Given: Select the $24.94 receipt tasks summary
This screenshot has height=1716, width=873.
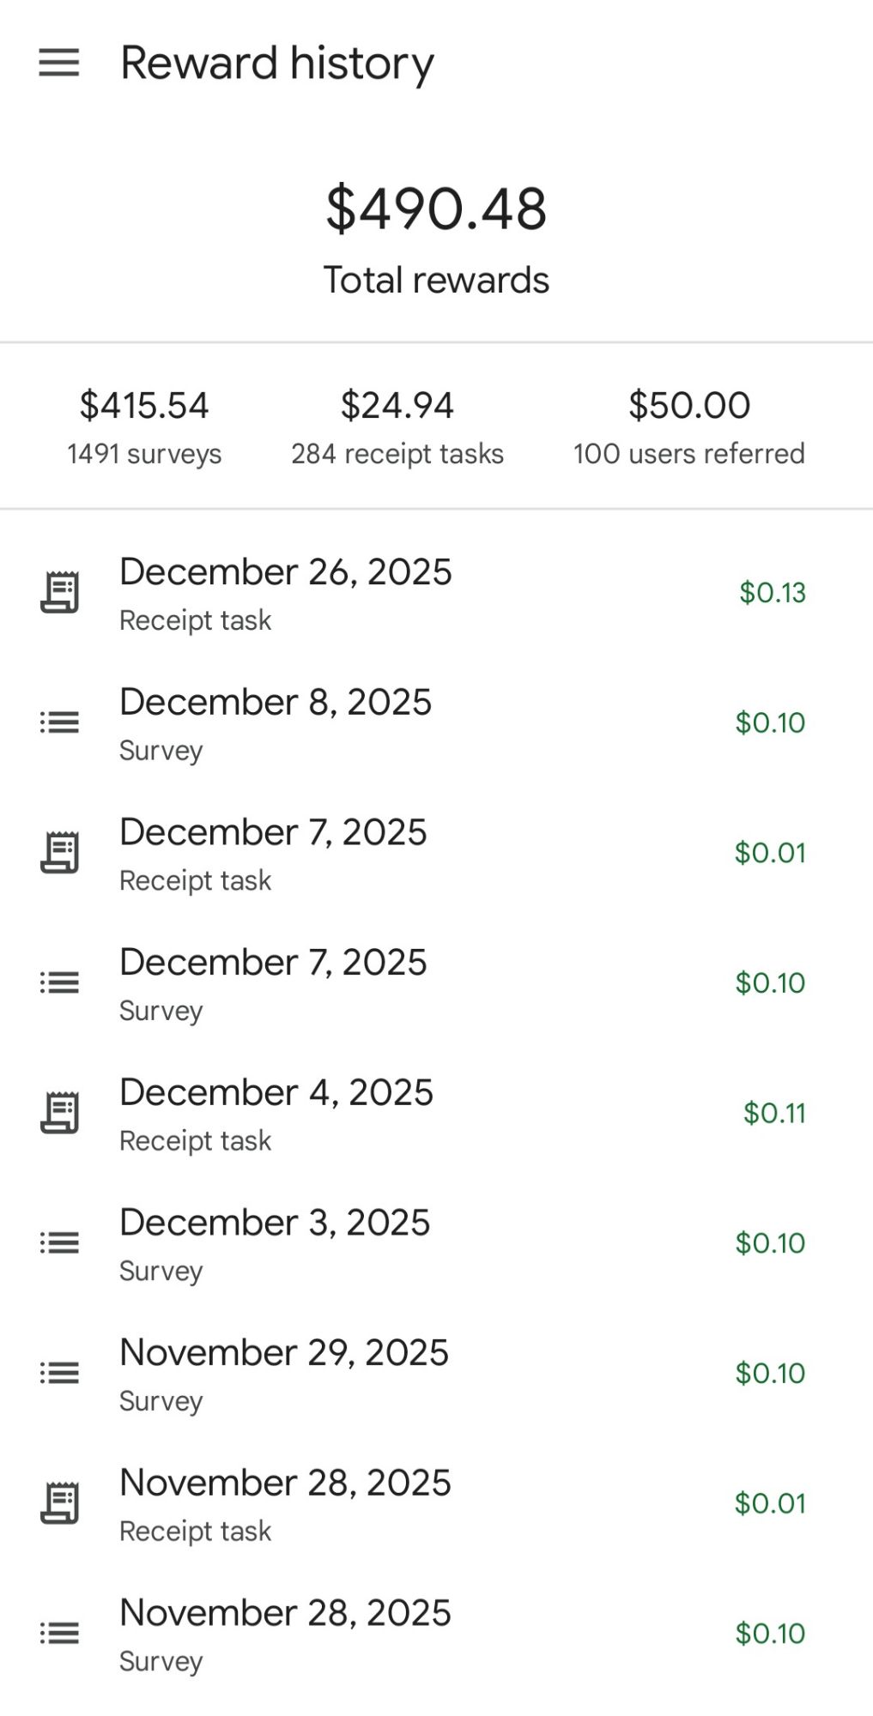Looking at the screenshot, I should click(x=397, y=426).
